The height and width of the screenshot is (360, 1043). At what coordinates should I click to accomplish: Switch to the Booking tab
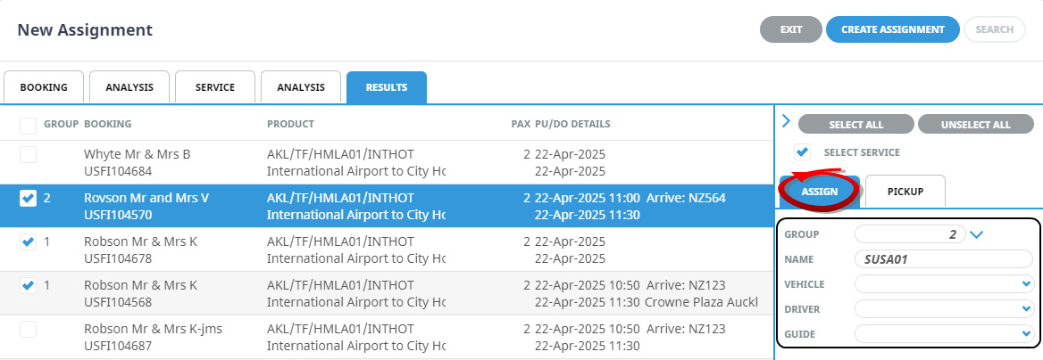tap(44, 87)
